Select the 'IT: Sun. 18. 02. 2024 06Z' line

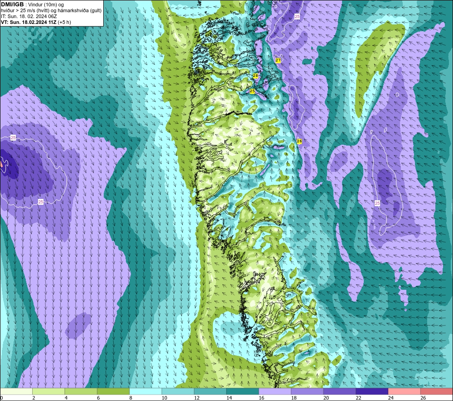[x=29, y=16]
